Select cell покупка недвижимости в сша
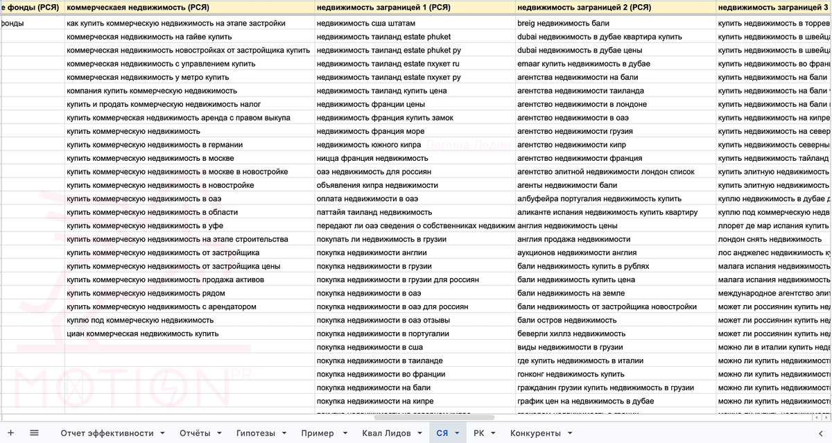Image resolution: width=832 pixels, height=443 pixels. [x=415, y=347]
